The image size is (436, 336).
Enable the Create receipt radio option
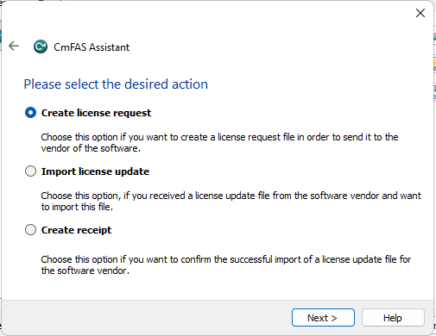pyautogui.click(x=30, y=230)
